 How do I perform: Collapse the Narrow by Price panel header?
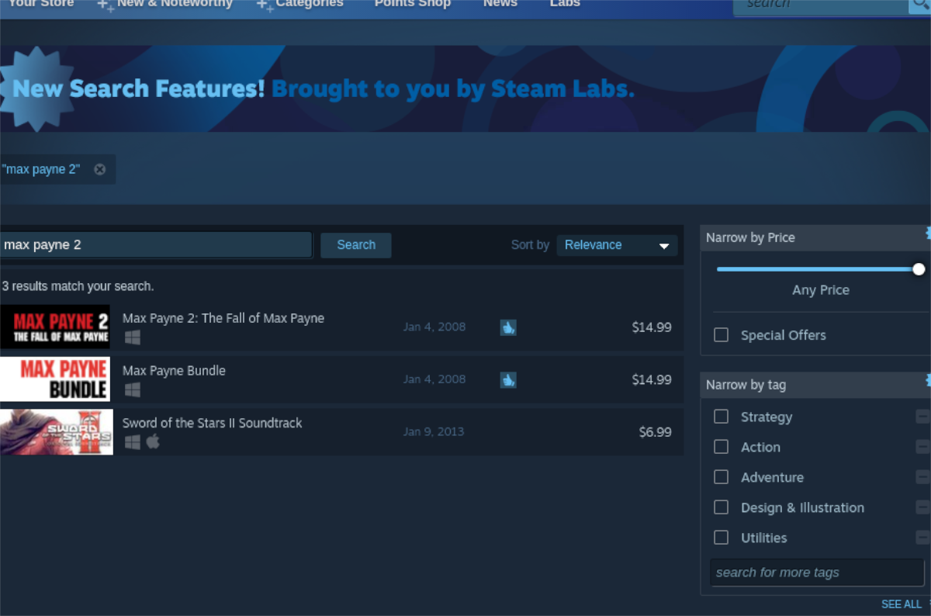click(x=815, y=237)
